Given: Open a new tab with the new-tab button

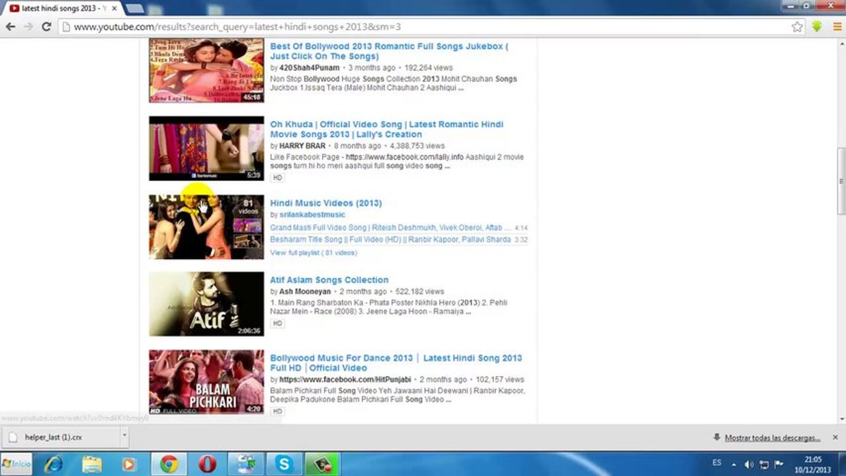Looking at the screenshot, I should (x=134, y=9).
